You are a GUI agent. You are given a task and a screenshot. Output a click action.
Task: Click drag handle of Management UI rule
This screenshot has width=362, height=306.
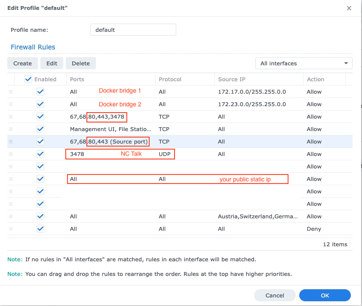tap(11, 129)
